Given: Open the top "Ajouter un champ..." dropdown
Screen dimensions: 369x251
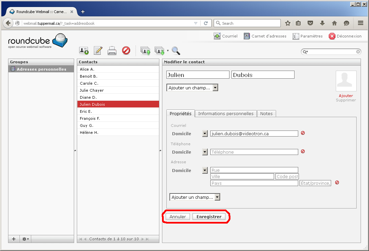Looking at the screenshot, I should coord(192,88).
